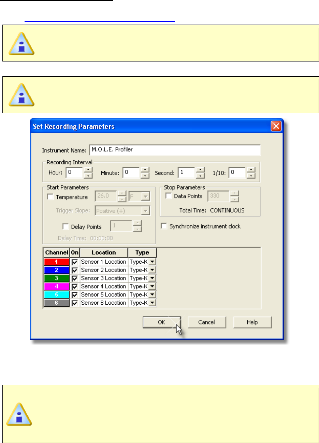Decrease the Second value with down arrow
This screenshot has height=443, width=319.
[x=200, y=175]
